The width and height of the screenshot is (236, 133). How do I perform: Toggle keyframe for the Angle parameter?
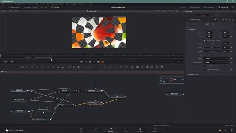232,51
